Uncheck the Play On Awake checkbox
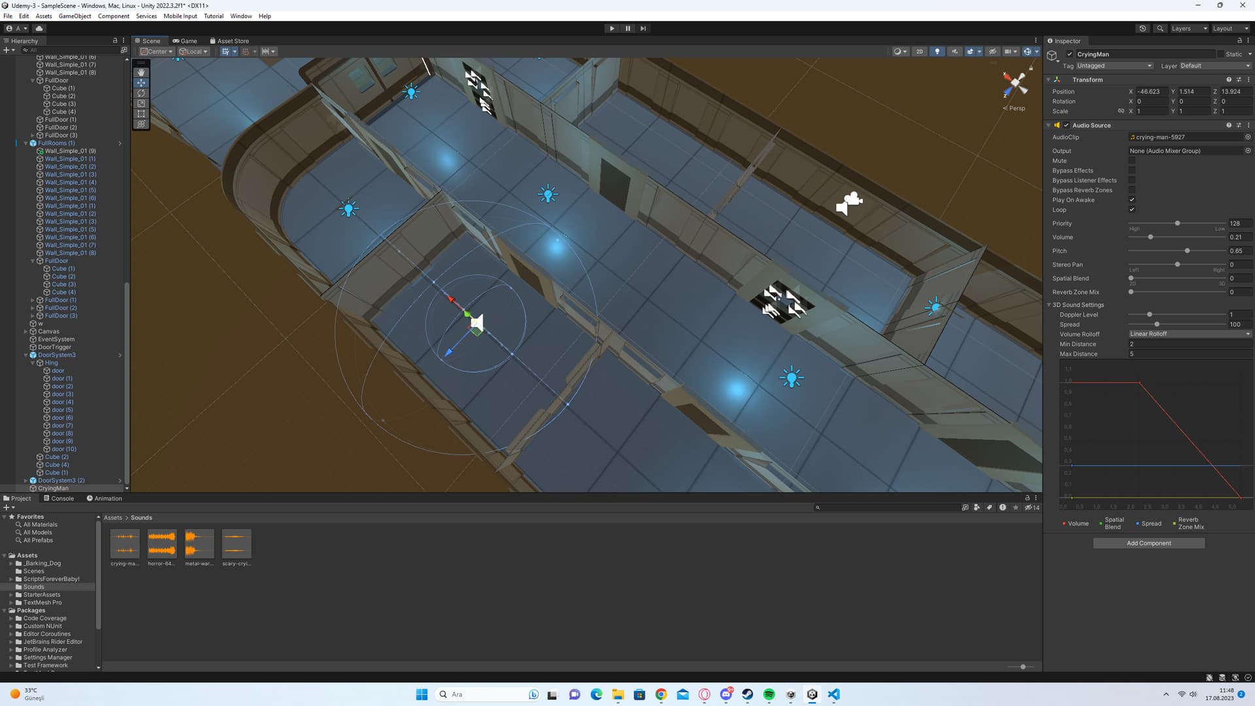The image size is (1255, 706). point(1132,200)
